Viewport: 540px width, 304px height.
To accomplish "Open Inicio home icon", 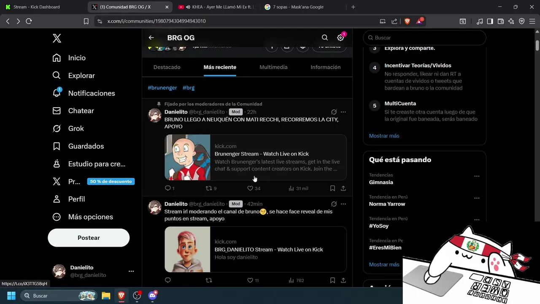I will [x=57, y=58].
